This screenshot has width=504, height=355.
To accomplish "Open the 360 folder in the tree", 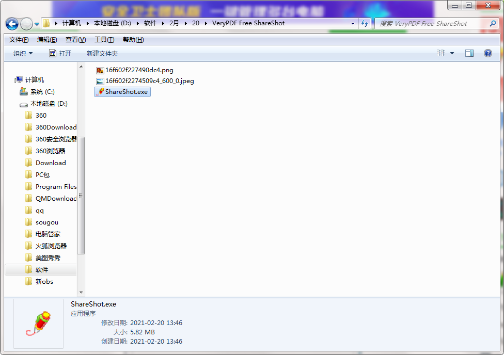I will point(41,116).
